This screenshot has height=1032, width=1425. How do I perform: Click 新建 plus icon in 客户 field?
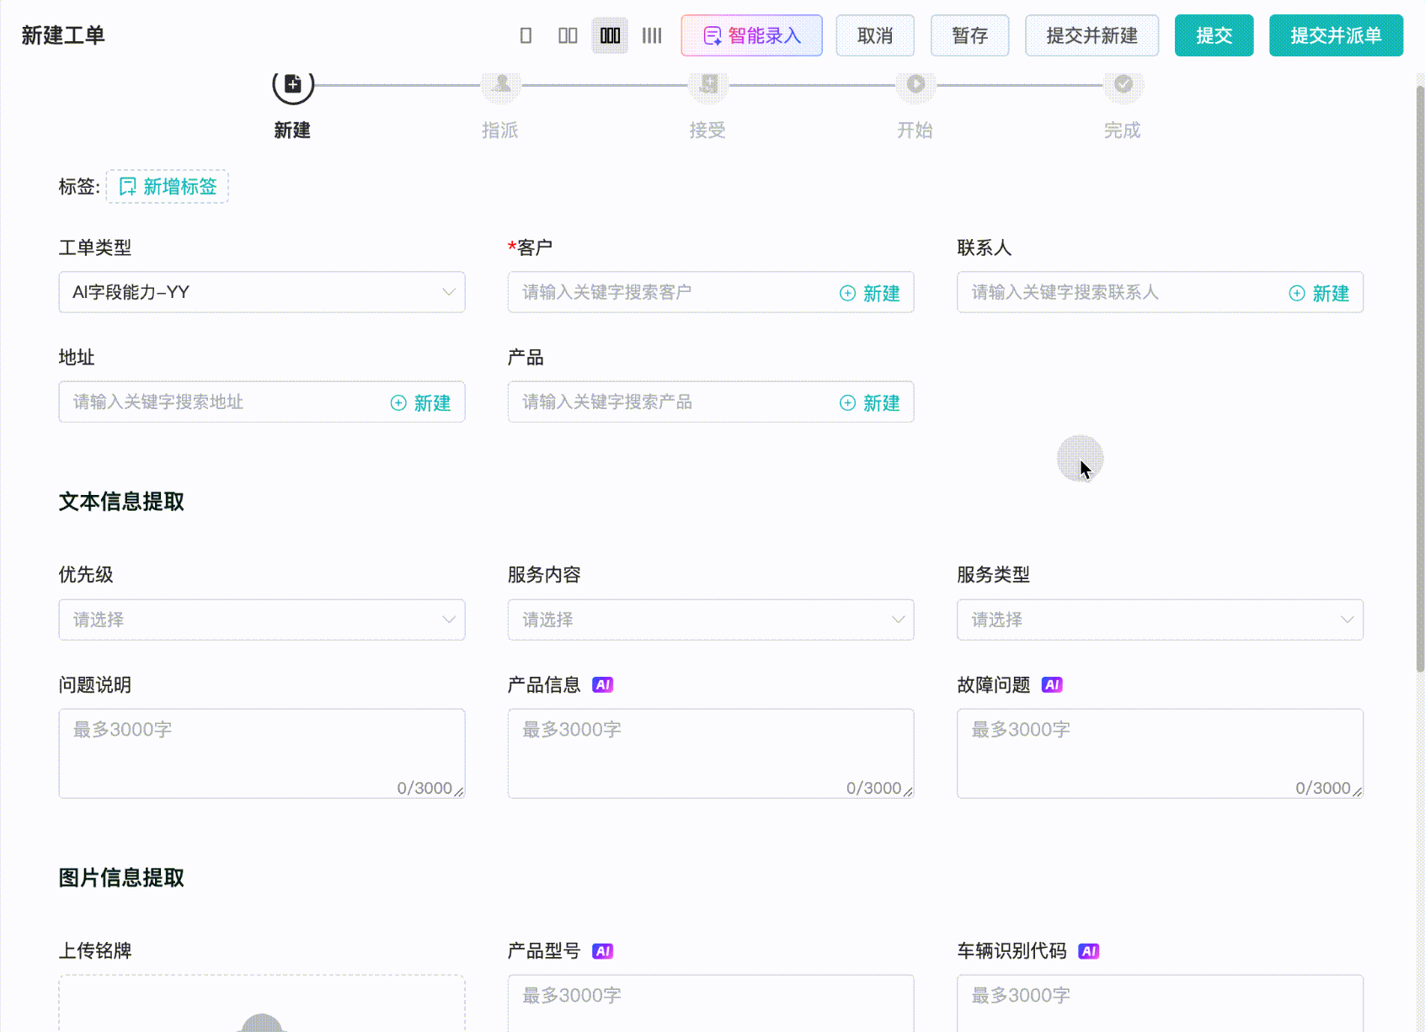click(x=848, y=293)
